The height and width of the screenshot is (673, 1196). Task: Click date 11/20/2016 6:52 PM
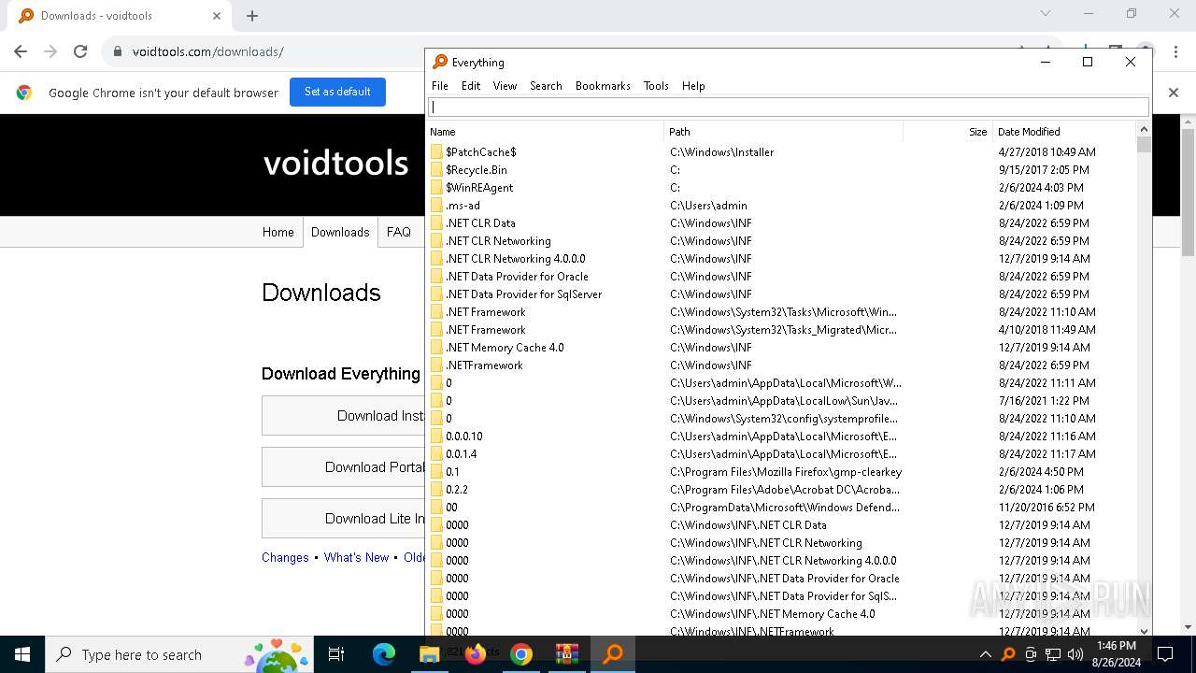[x=1046, y=507]
